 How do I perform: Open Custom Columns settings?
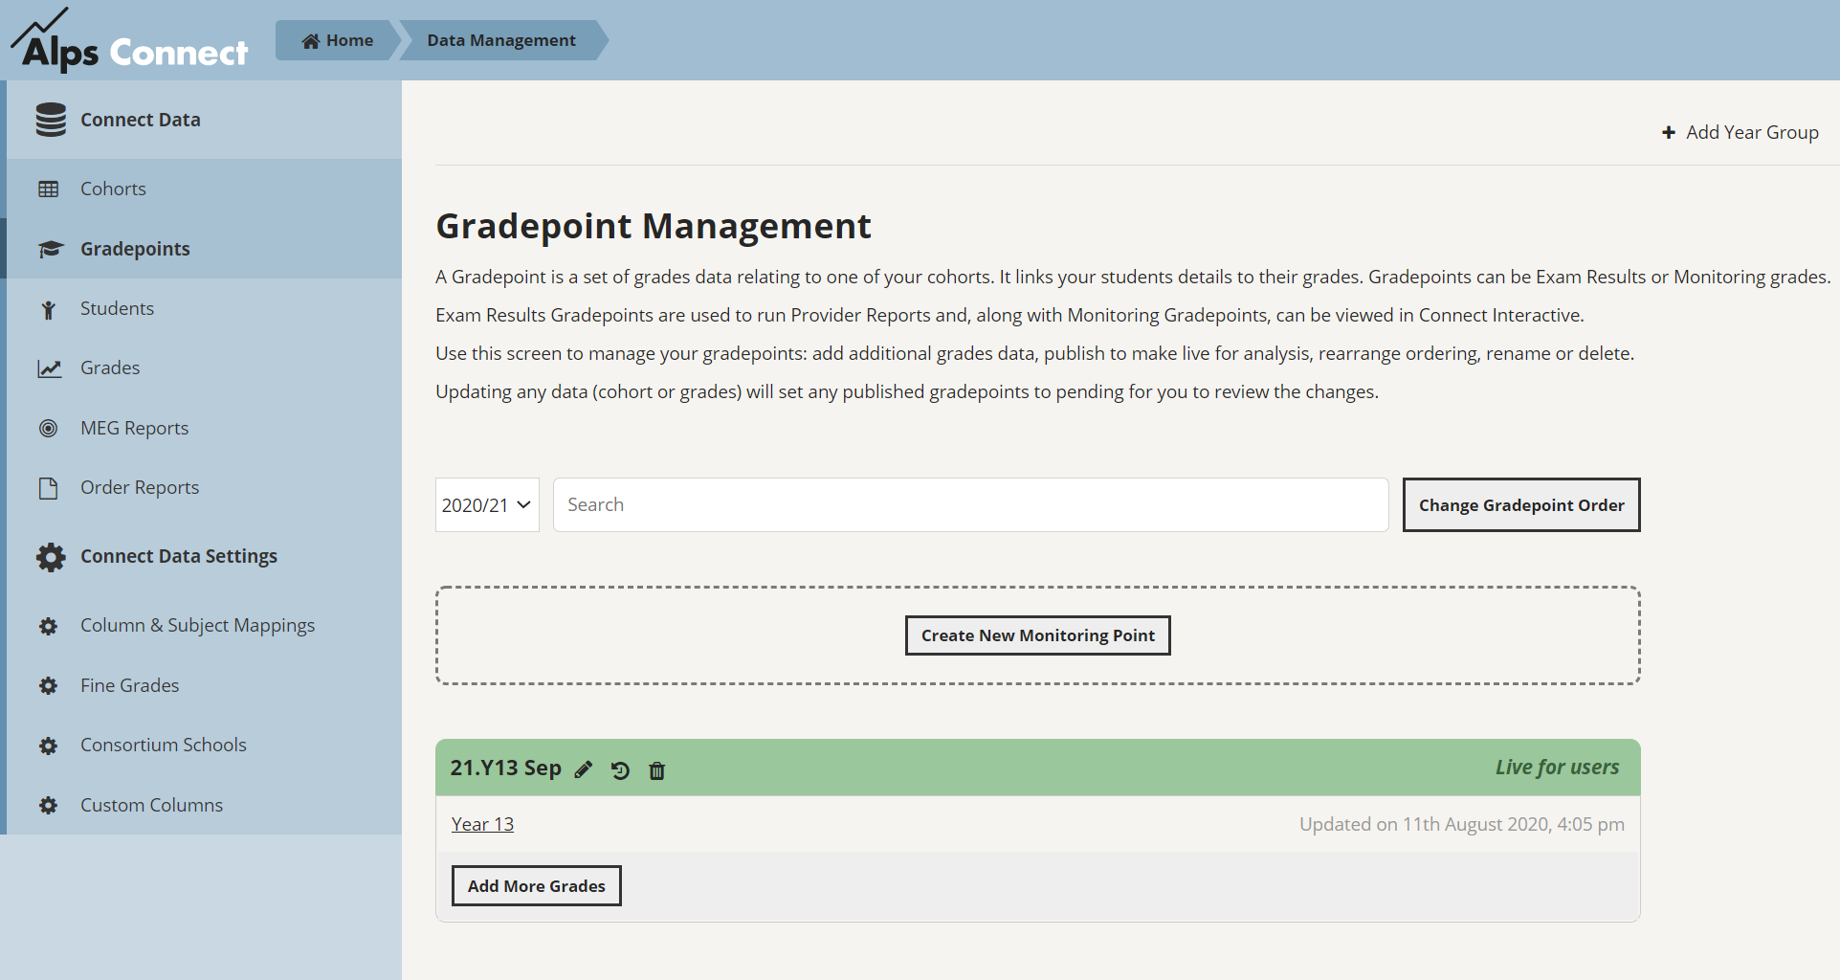(x=204, y=805)
